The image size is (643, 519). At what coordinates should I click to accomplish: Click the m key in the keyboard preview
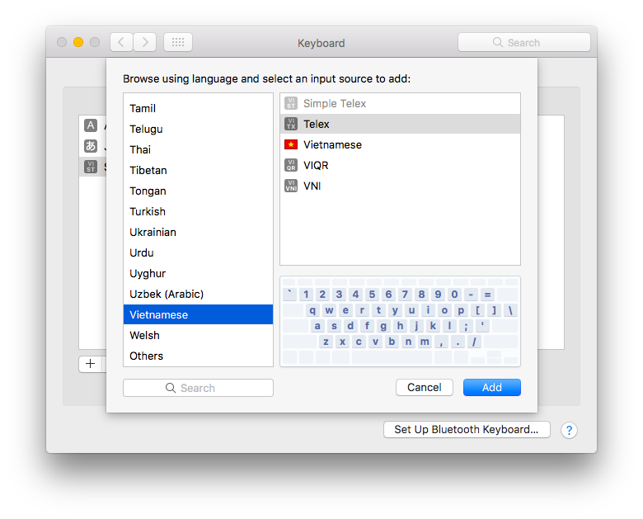pos(425,342)
